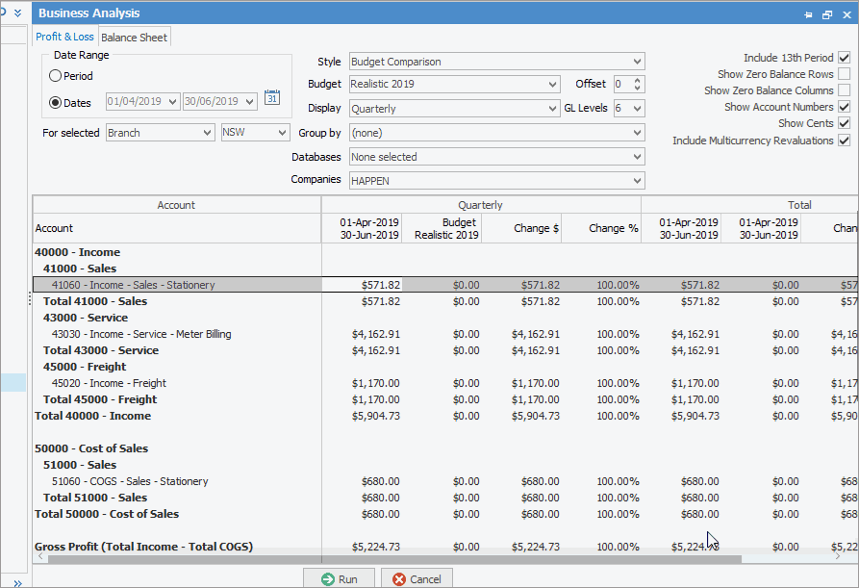Enable Show Zero Balance Rows

844,74
